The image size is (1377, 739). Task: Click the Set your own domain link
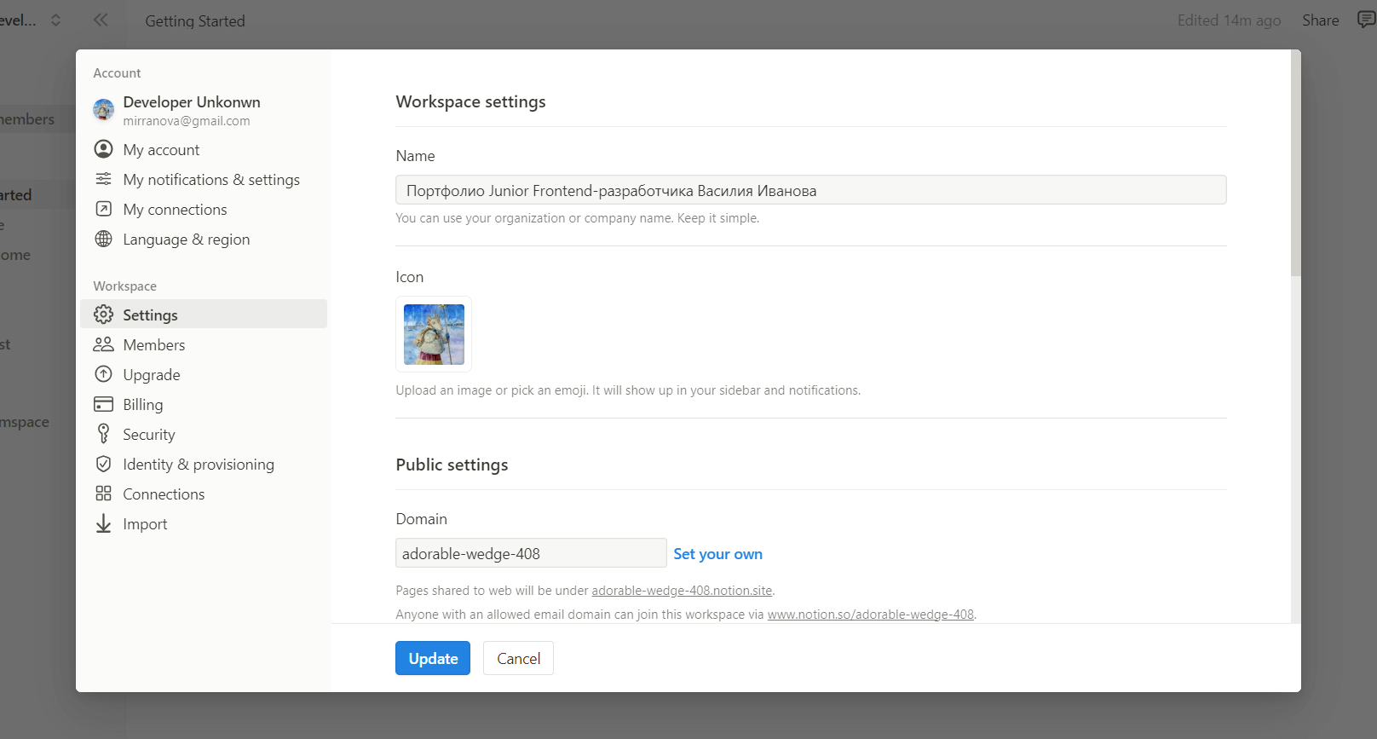point(717,554)
